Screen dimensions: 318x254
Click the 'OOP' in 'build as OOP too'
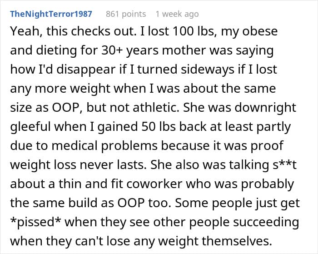click(131, 203)
